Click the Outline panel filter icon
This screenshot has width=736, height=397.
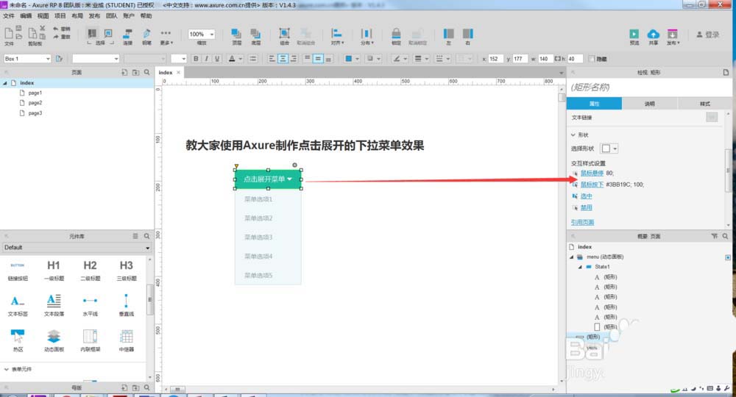(715, 236)
